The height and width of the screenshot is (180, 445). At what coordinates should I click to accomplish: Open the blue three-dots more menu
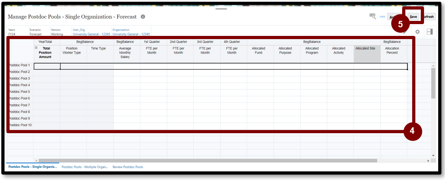(382, 17)
